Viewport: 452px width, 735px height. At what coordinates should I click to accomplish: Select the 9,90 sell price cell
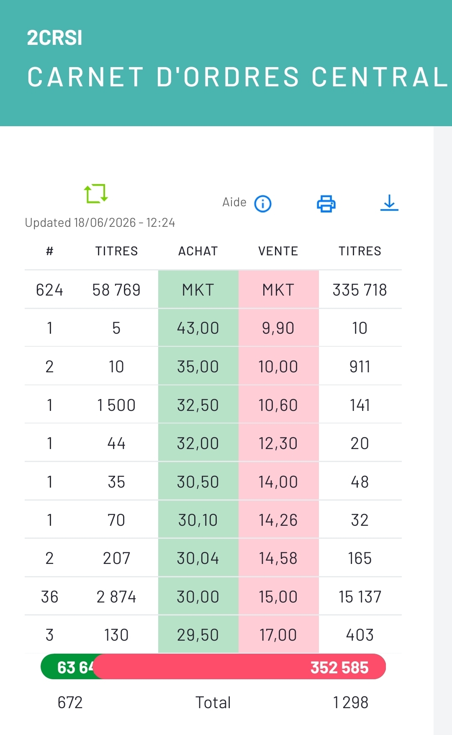point(279,328)
